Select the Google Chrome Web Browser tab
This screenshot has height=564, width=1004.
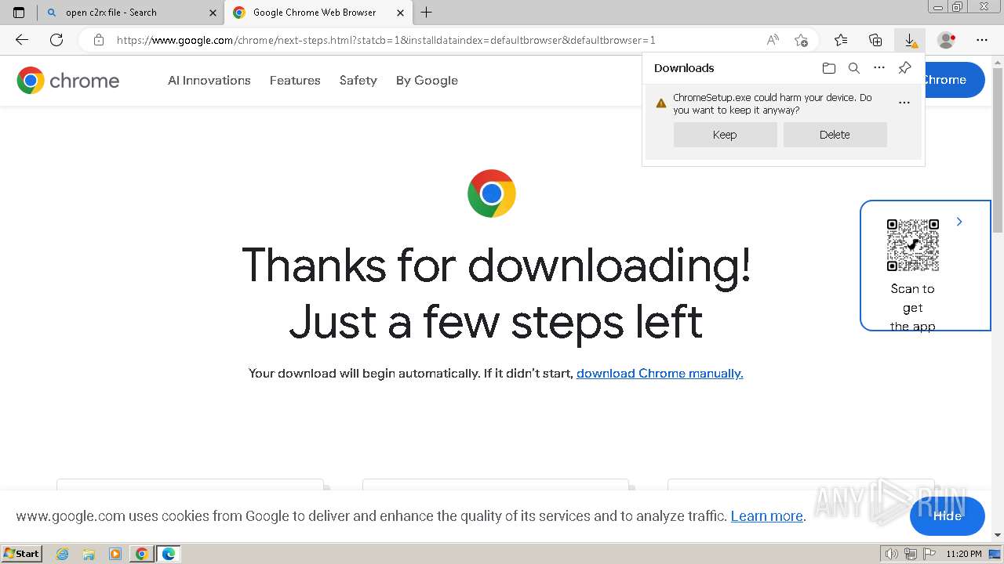tap(318, 13)
